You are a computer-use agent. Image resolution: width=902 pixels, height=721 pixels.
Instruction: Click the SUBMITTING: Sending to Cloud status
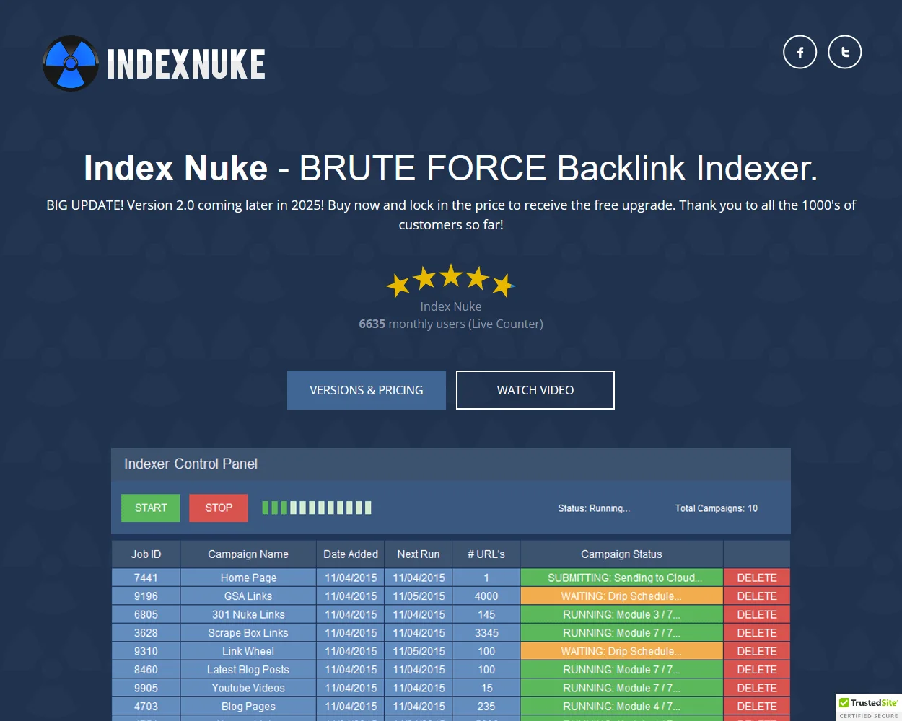click(x=621, y=578)
